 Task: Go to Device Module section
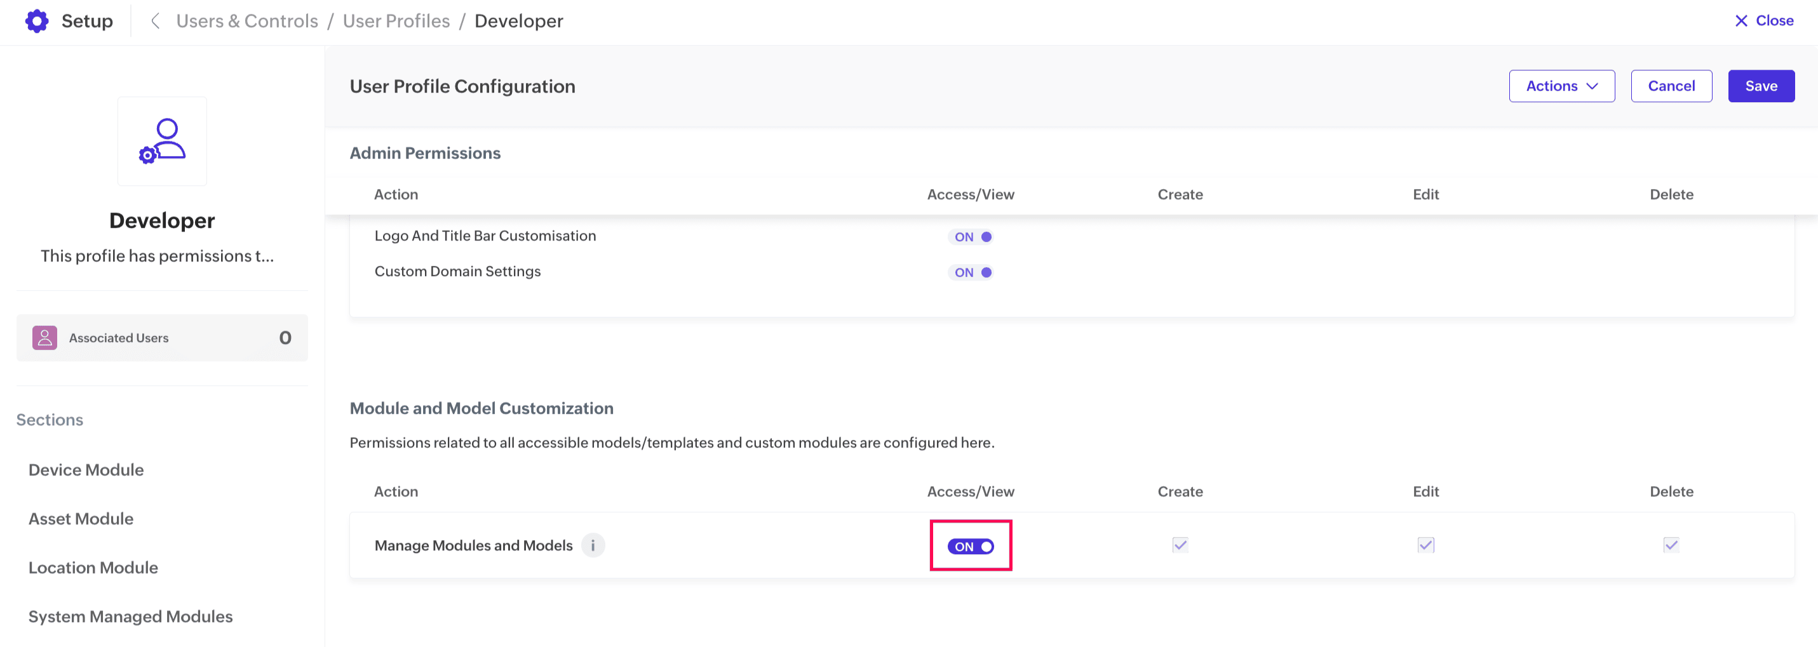point(86,470)
